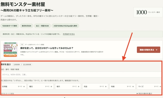Expand 特定の素材を選ぶ disclosure
This screenshot has width=163, height=98.
pyautogui.click(x=144, y=93)
